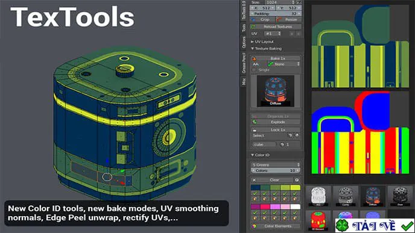The height and width of the screenshot is (233, 415).
Task: Click the Color Elements button
Action: [x=276, y=226]
